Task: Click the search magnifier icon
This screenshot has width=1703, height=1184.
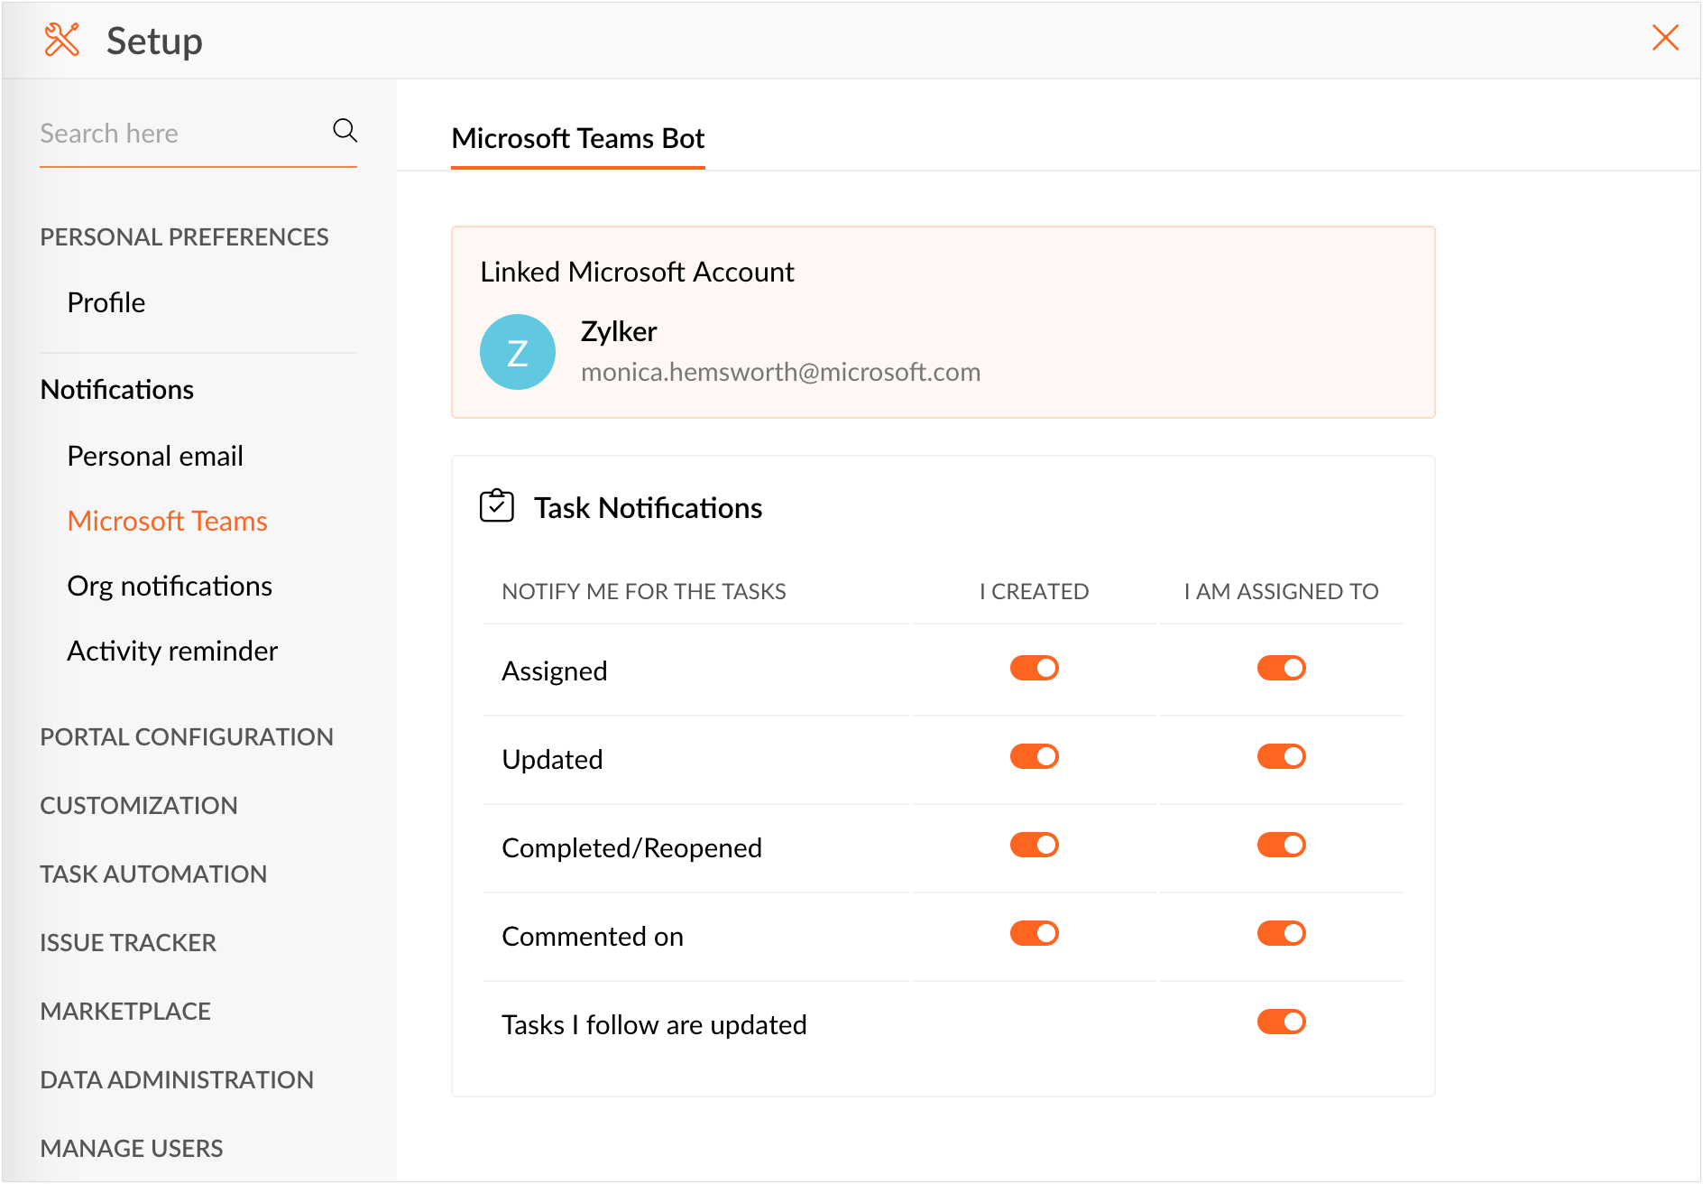Action: point(345,131)
